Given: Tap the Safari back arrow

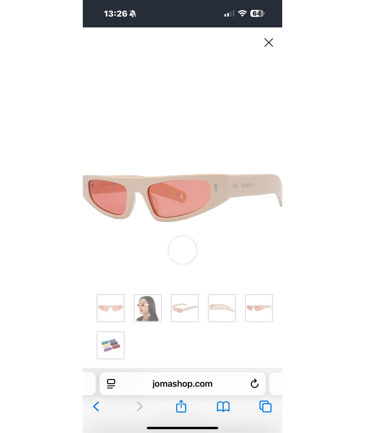Looking at the screenshot, I should [x=96, y=406].
